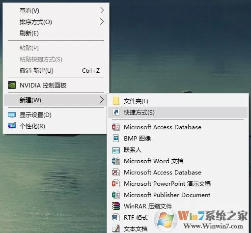Click the RTF format icon
251x233 pixels.
tap(116, 217)
